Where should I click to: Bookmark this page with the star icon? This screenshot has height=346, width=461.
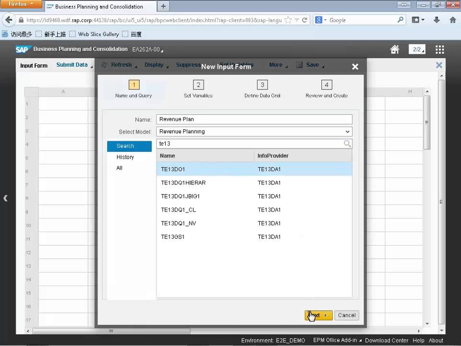[x=288, y=20]
